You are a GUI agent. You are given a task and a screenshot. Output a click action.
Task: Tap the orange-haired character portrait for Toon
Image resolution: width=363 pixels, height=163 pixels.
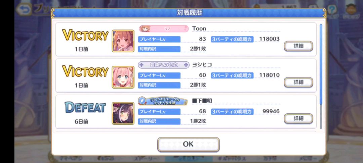(123, 41)
